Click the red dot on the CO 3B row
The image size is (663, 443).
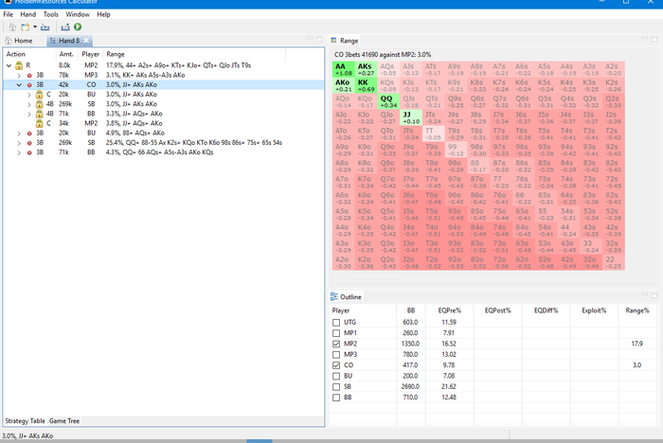pos(29,85)
